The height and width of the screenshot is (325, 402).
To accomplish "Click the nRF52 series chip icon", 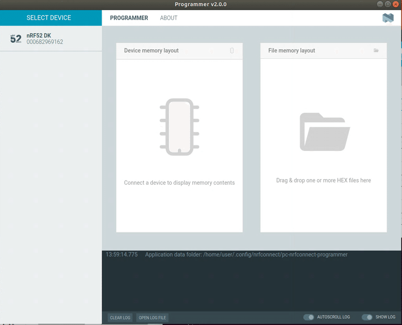I will (x=16, y=39).
